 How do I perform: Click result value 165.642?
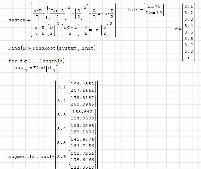click(82, 112)
